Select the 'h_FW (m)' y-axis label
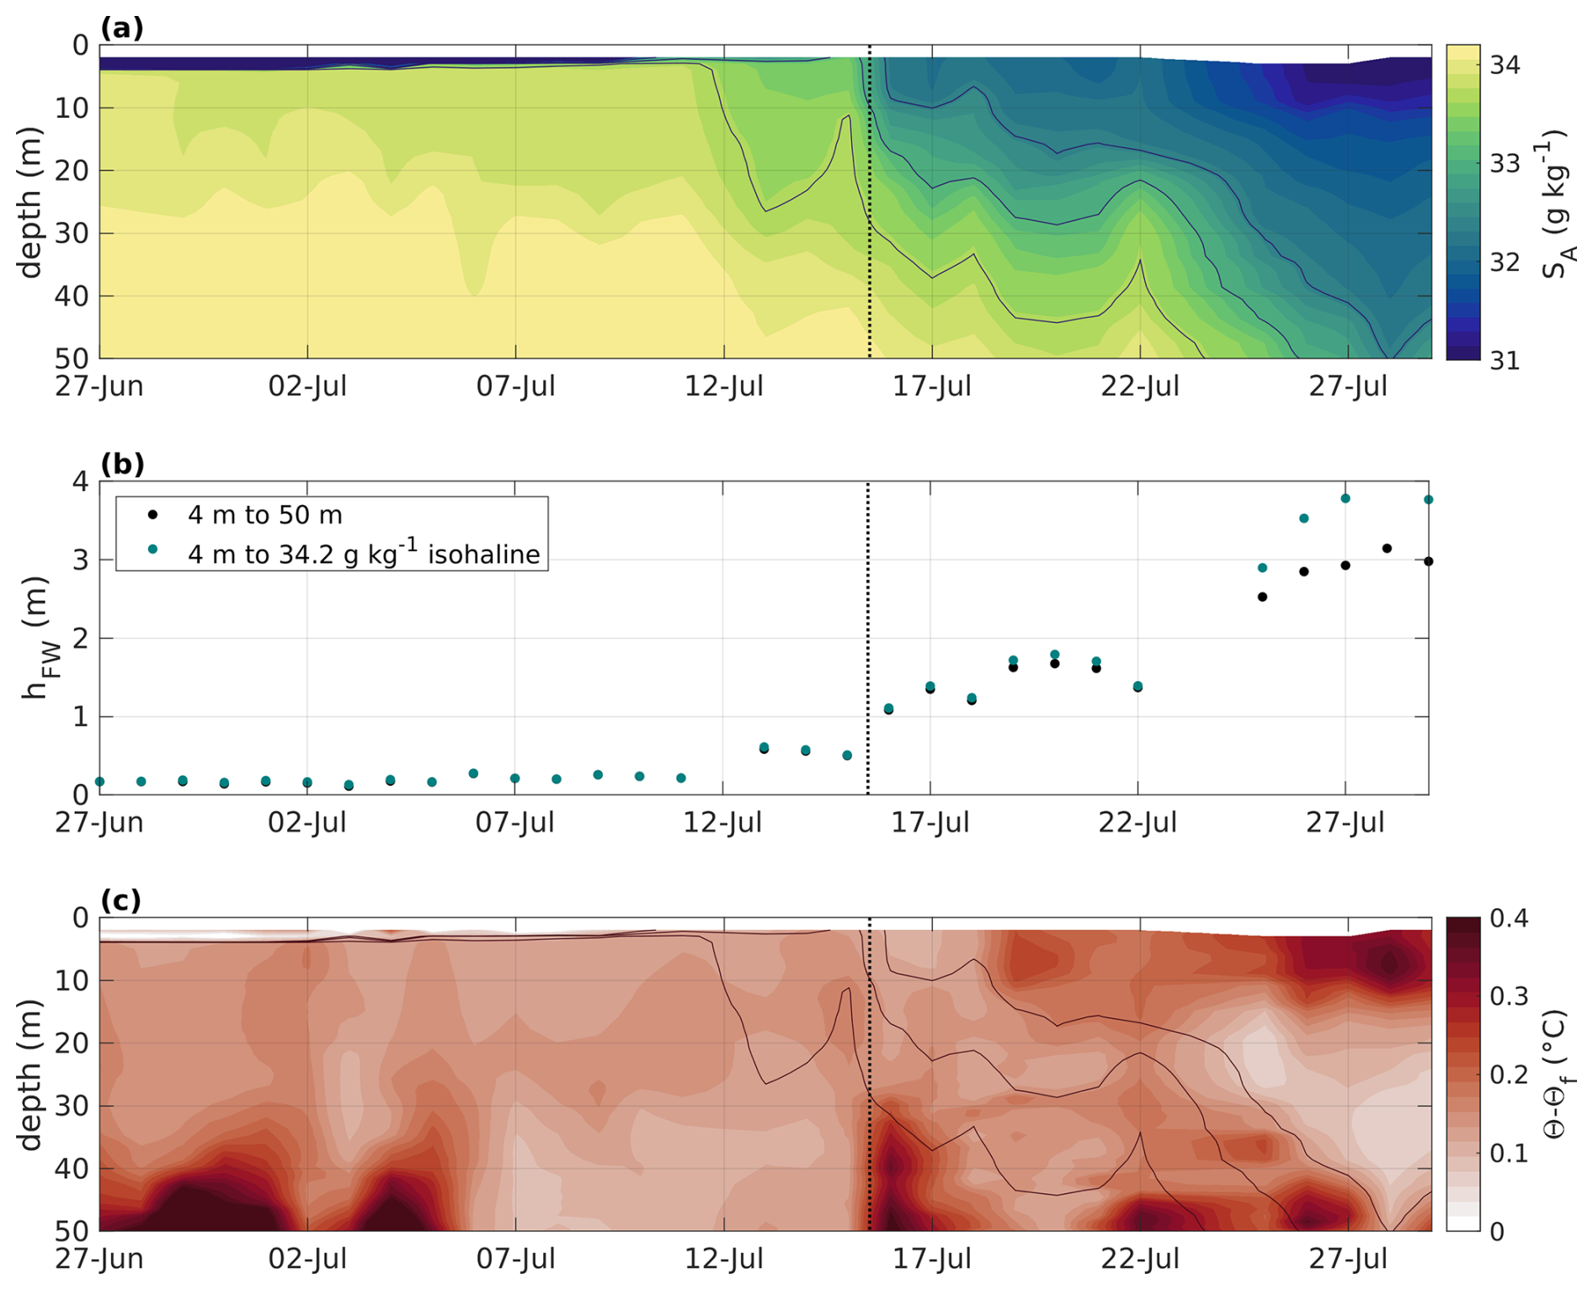 (36, 638)
